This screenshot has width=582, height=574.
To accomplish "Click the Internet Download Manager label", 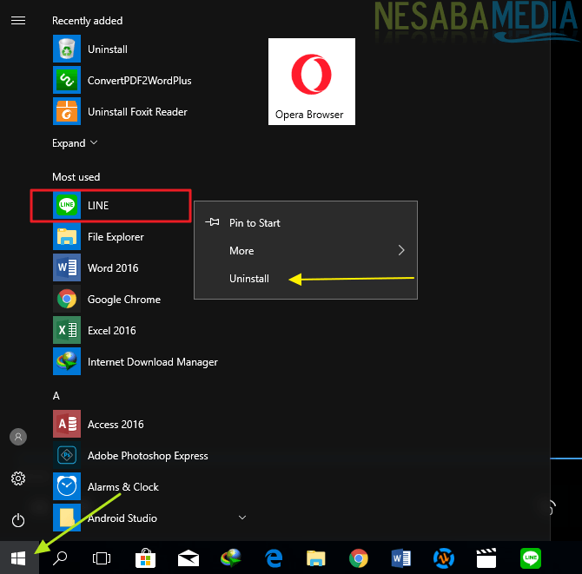I will (153, 362).
